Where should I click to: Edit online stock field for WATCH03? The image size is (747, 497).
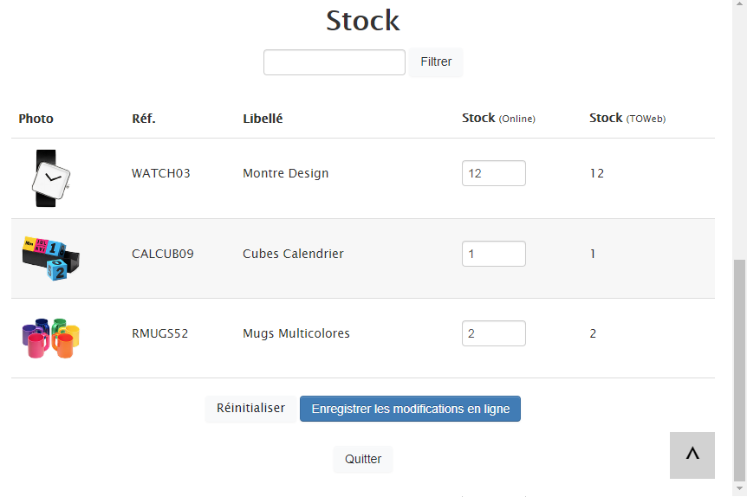(x=494, y=173)
